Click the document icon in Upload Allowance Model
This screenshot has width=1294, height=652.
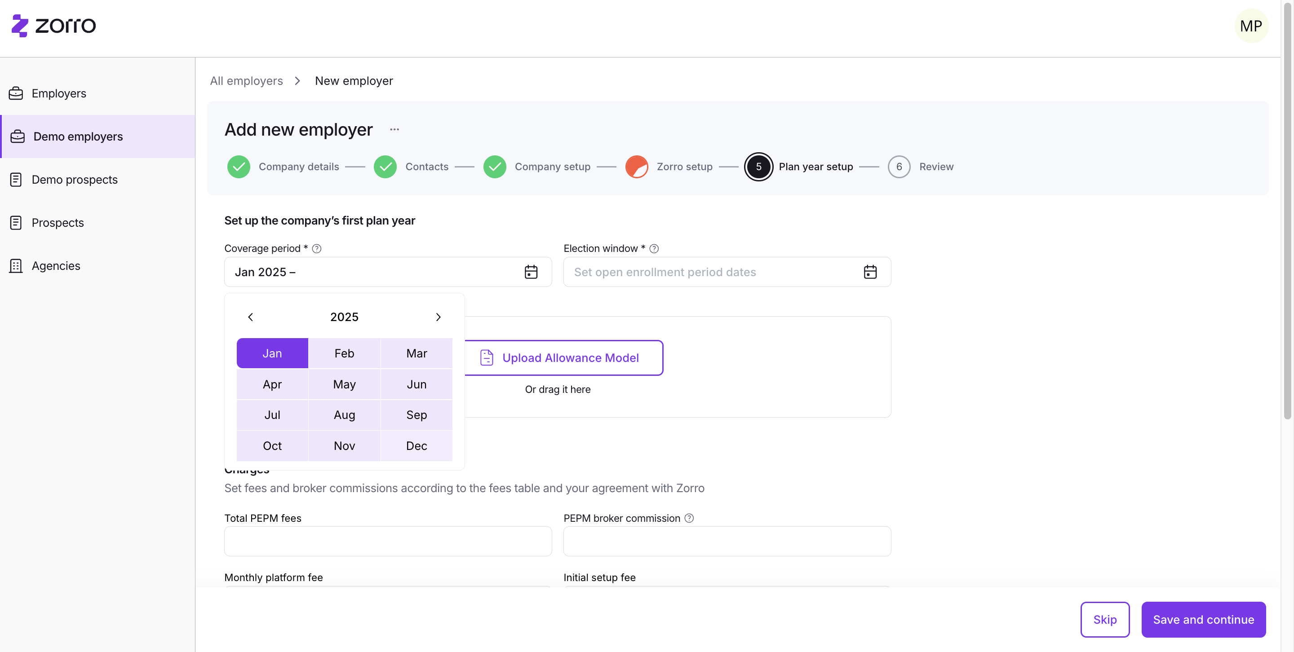[x=487, y=358]
